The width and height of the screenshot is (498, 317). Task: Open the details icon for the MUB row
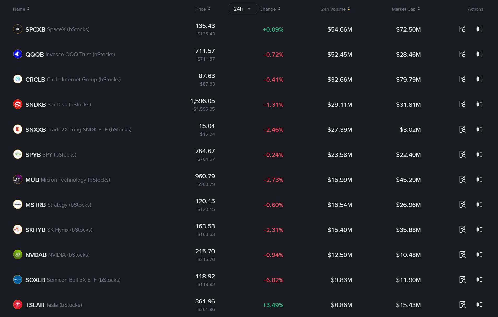tap(462, 179)
